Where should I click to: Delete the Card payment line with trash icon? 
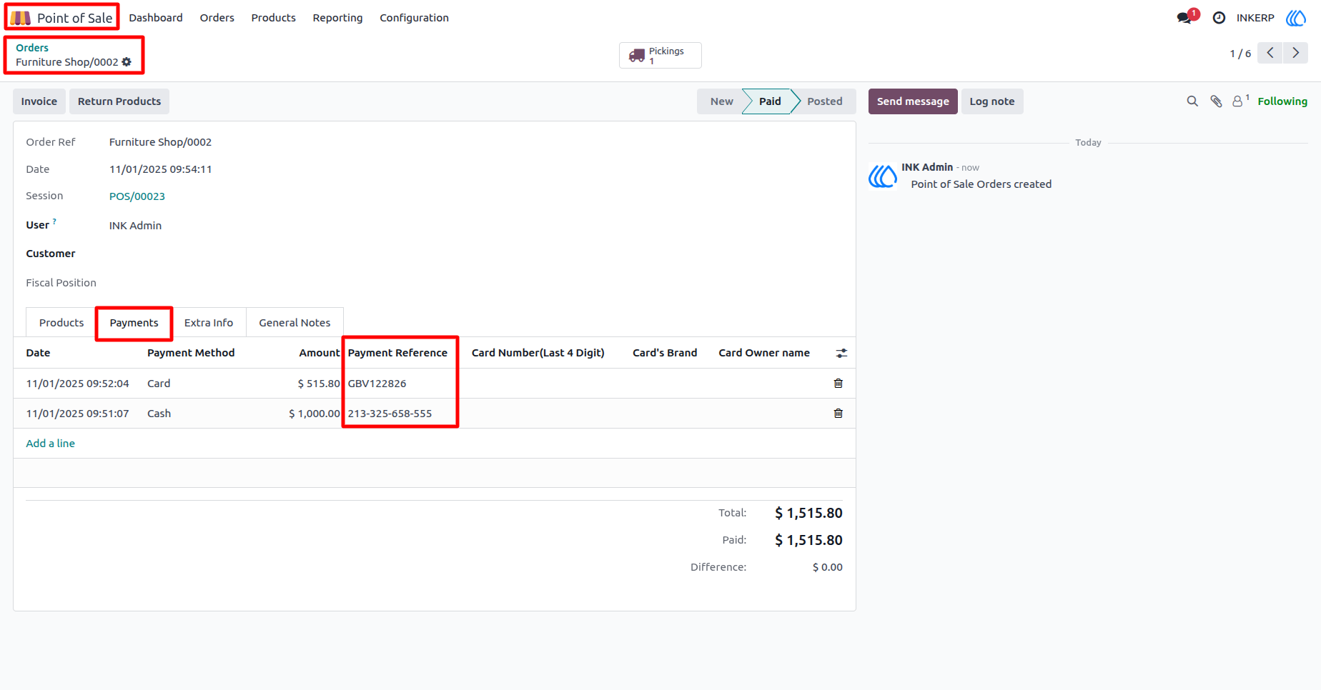click(838, 384)
